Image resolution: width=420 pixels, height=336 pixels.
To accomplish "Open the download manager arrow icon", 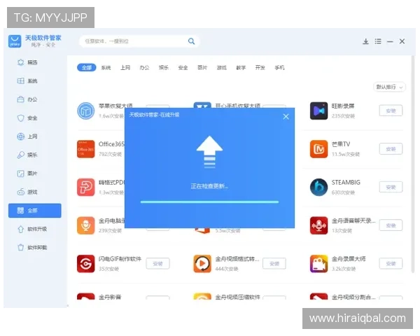I will point(365,41).
